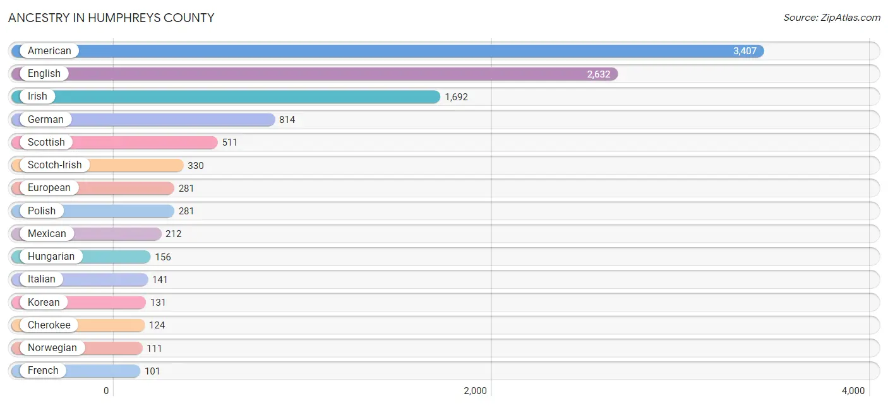Click the value 3,407 on American bar
The height and width of the screenshot is (406, 888).
745,51
